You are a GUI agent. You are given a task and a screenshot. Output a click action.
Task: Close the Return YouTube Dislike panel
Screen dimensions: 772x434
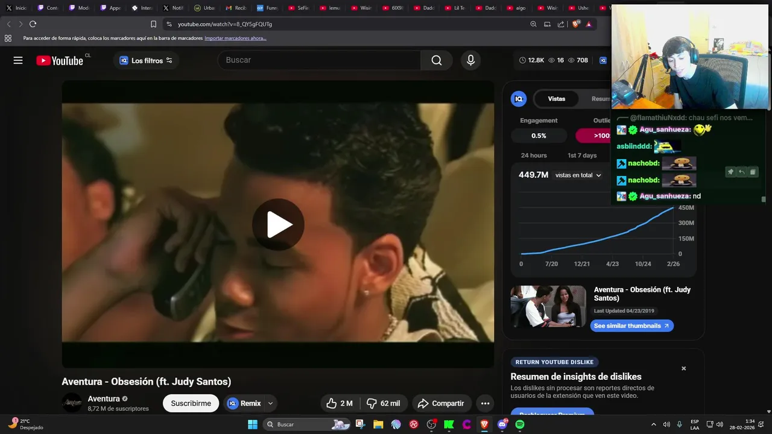pyautogui.click(x=683, y=368)
